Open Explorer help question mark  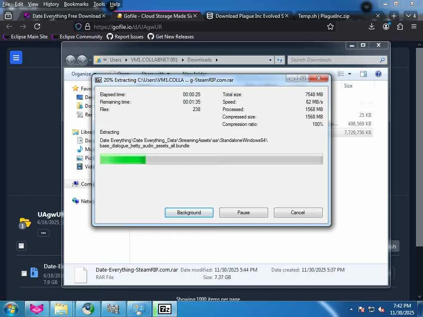point(378,74)
